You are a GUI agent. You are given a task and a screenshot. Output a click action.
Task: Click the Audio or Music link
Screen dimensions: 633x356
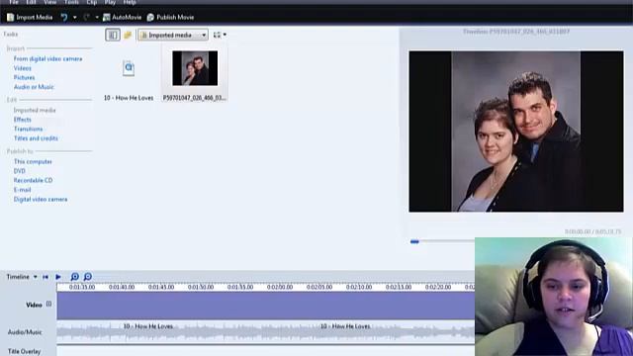coord(34,87)
